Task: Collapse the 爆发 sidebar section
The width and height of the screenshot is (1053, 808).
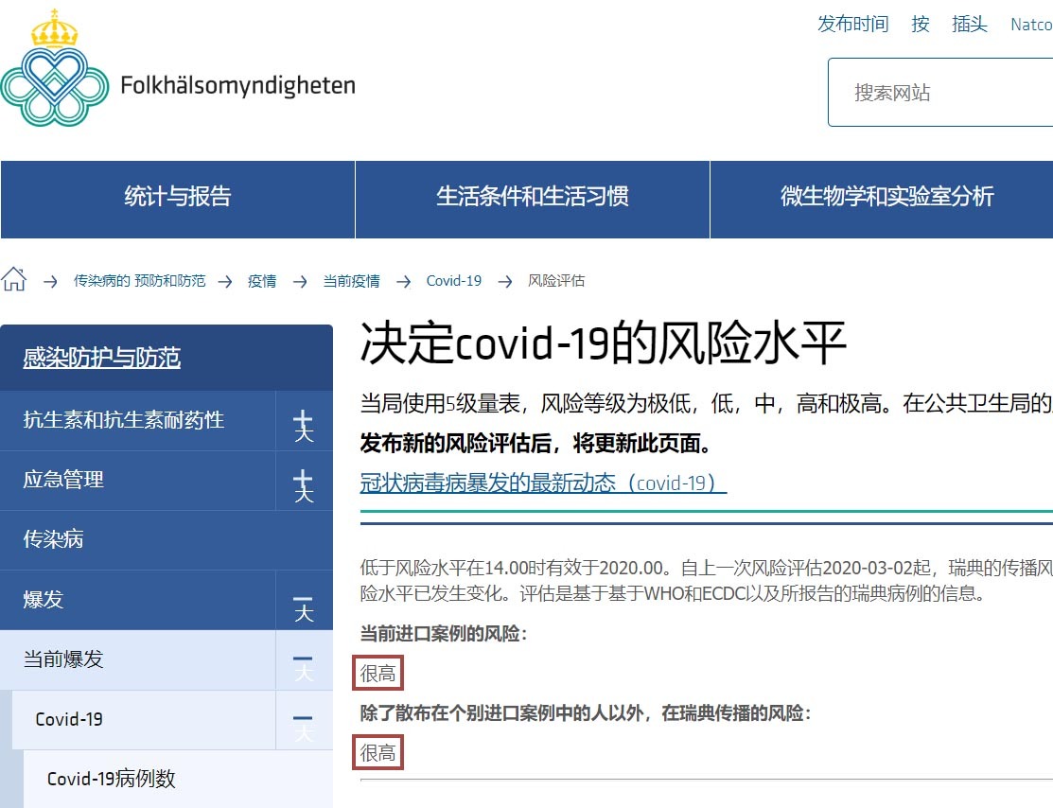Action: point(305,600)
